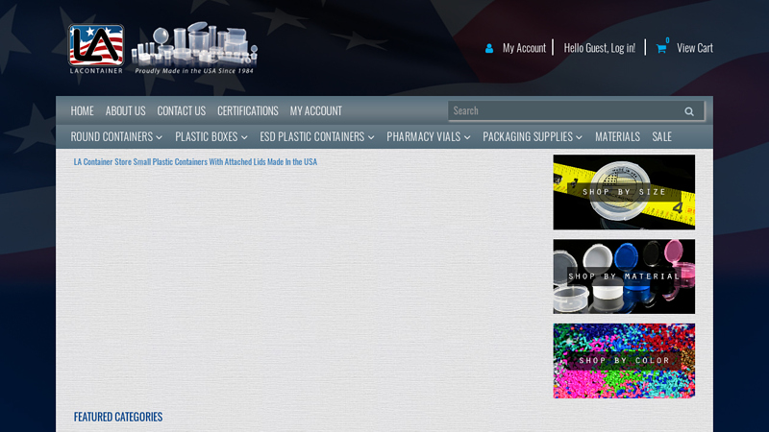The width and height of the screenshot is (769, 432).
Task: Click the Hello Guest, Log in link
Action: tap(599, 48)
